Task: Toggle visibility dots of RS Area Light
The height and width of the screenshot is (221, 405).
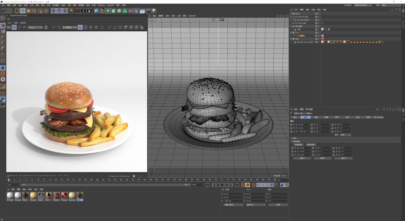Action: [x=318, y=23]
